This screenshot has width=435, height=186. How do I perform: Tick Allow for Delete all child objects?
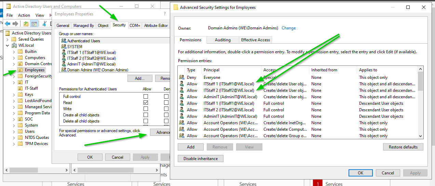146,121
